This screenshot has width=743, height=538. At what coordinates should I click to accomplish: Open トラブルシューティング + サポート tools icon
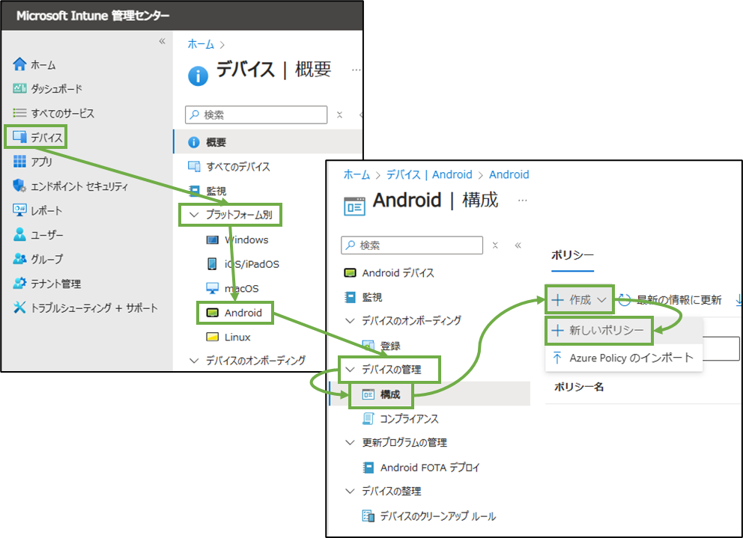tap(19, 308)
